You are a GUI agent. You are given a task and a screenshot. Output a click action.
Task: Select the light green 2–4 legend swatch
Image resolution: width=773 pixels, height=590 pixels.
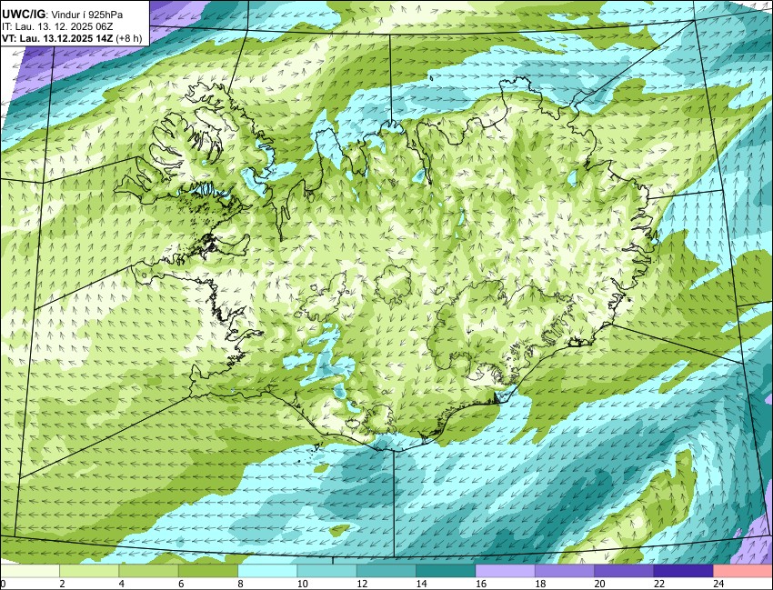89,571
